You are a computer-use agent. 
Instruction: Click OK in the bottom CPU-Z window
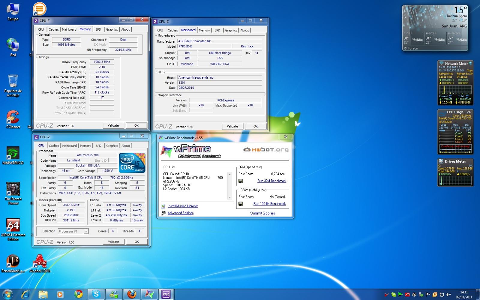(136, 242)
